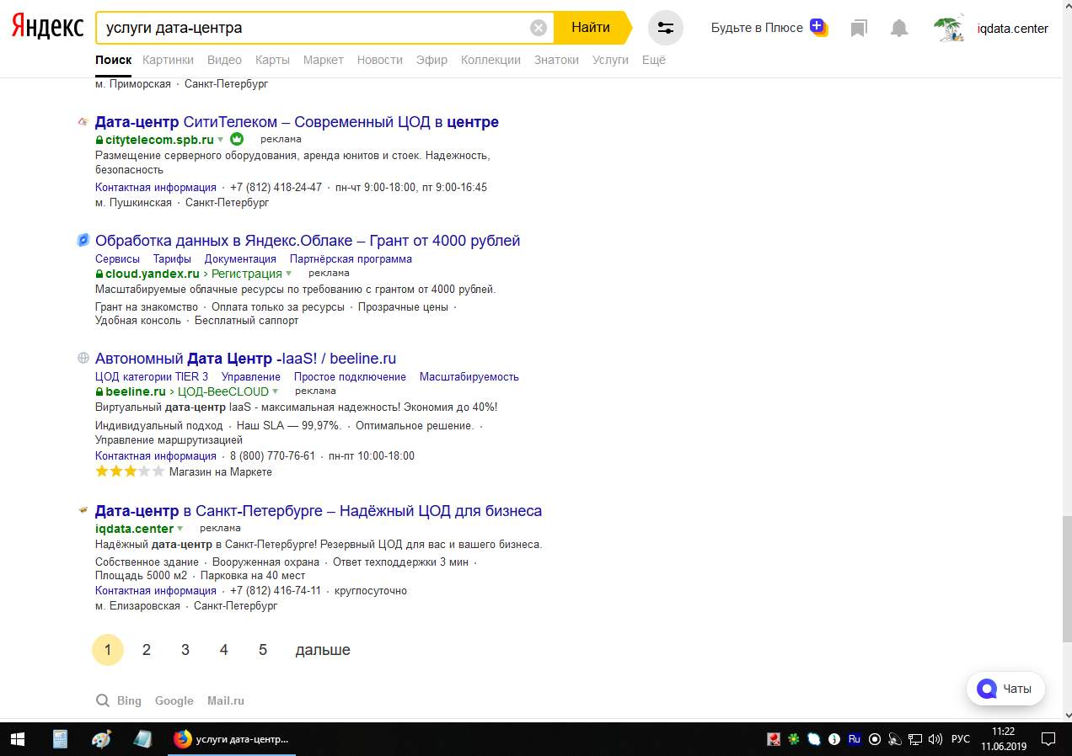1072x756 pixels.
Task: Open the network connection tray icon
Action: click(915, 739)
